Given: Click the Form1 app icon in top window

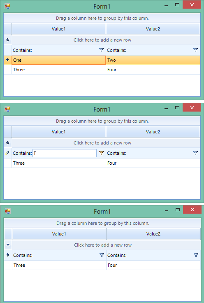Looking at the screenshot, I should [7, 6].
